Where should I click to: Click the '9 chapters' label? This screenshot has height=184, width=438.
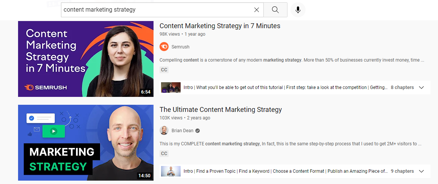pos(402,171)
